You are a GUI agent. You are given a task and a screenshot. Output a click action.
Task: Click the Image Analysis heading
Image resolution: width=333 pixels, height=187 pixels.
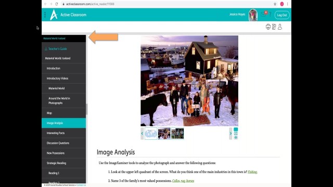[x=116, y=152]
